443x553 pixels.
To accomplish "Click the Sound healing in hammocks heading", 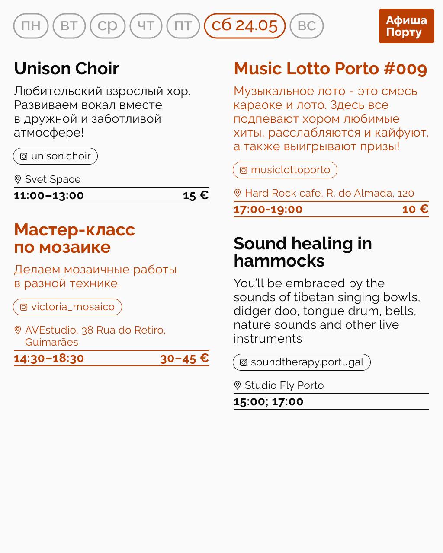I will (x=302, y=252).
